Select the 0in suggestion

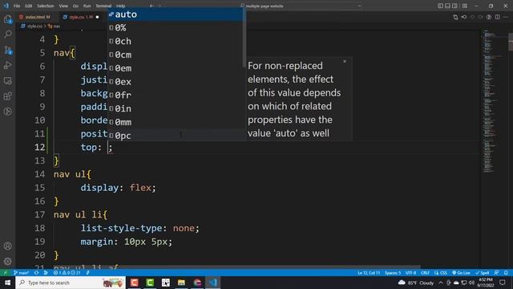click(x=176, y=108)
